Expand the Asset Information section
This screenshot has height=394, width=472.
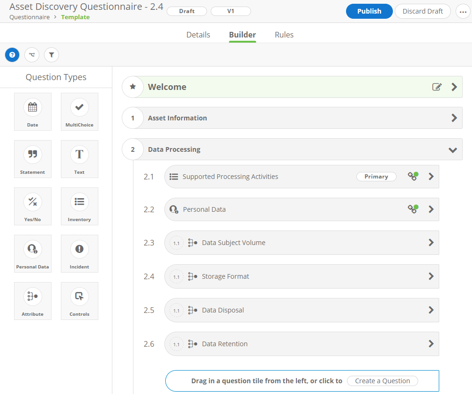[453, 118]
